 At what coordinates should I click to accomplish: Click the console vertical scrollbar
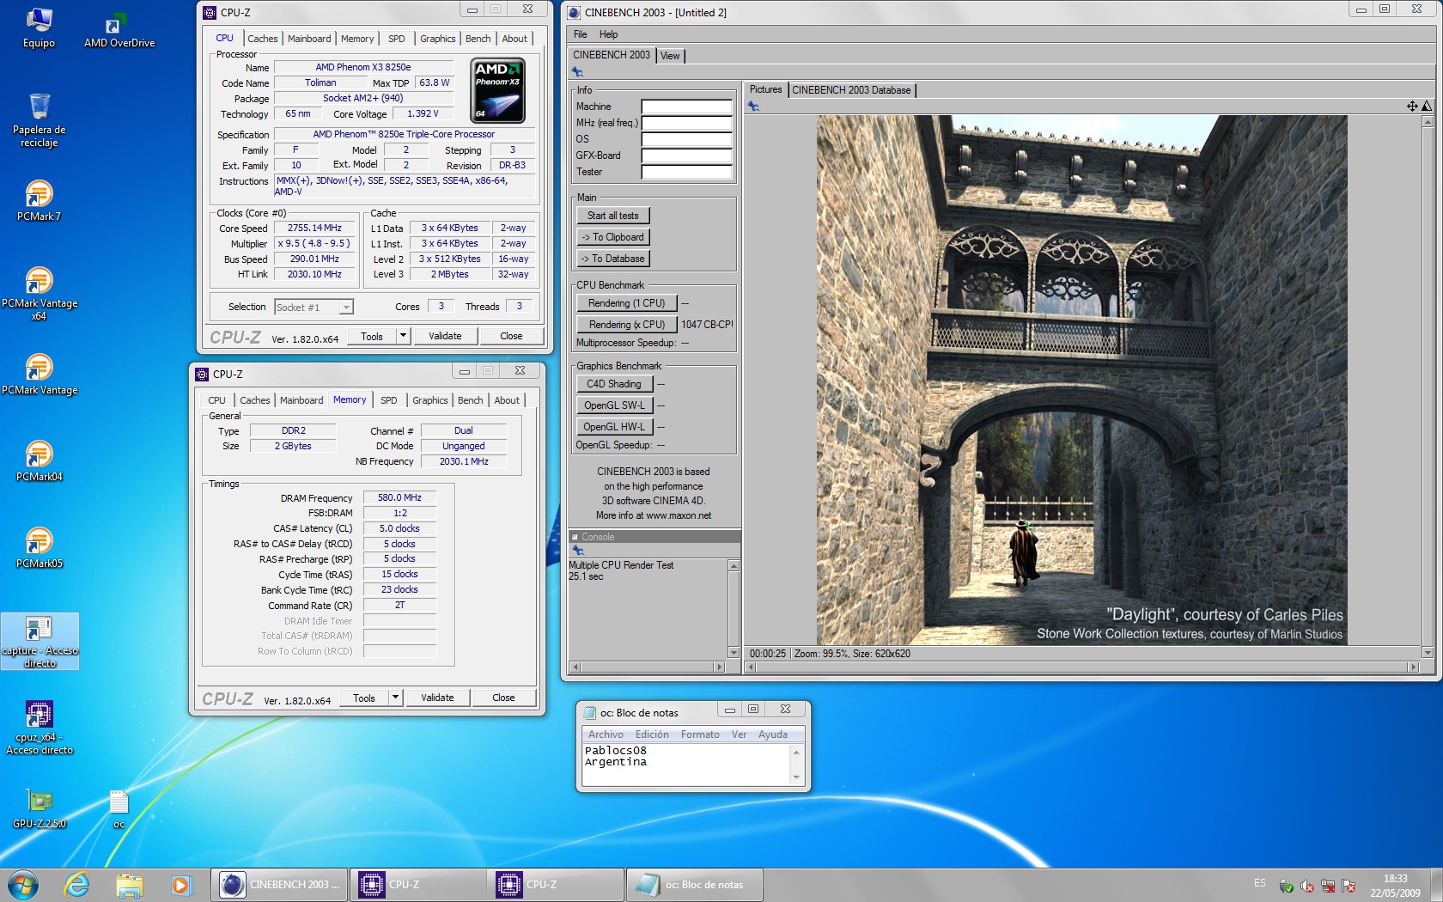pyautogui.click(x=734, y=609)
